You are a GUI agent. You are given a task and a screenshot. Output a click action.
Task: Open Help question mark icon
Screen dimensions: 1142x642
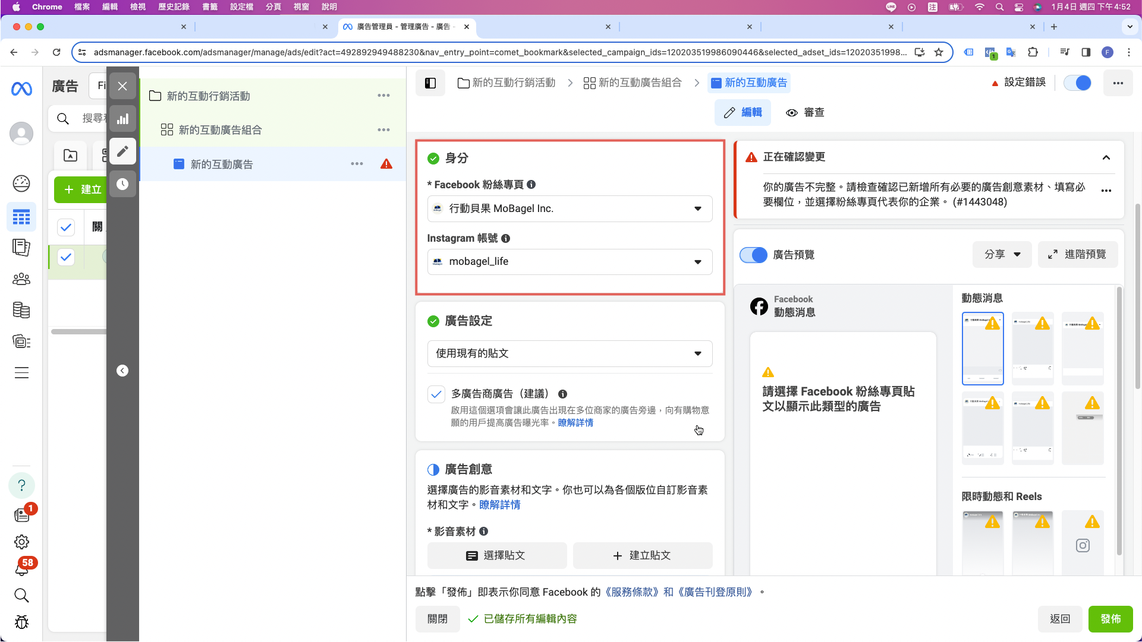(x=21, y=485)
